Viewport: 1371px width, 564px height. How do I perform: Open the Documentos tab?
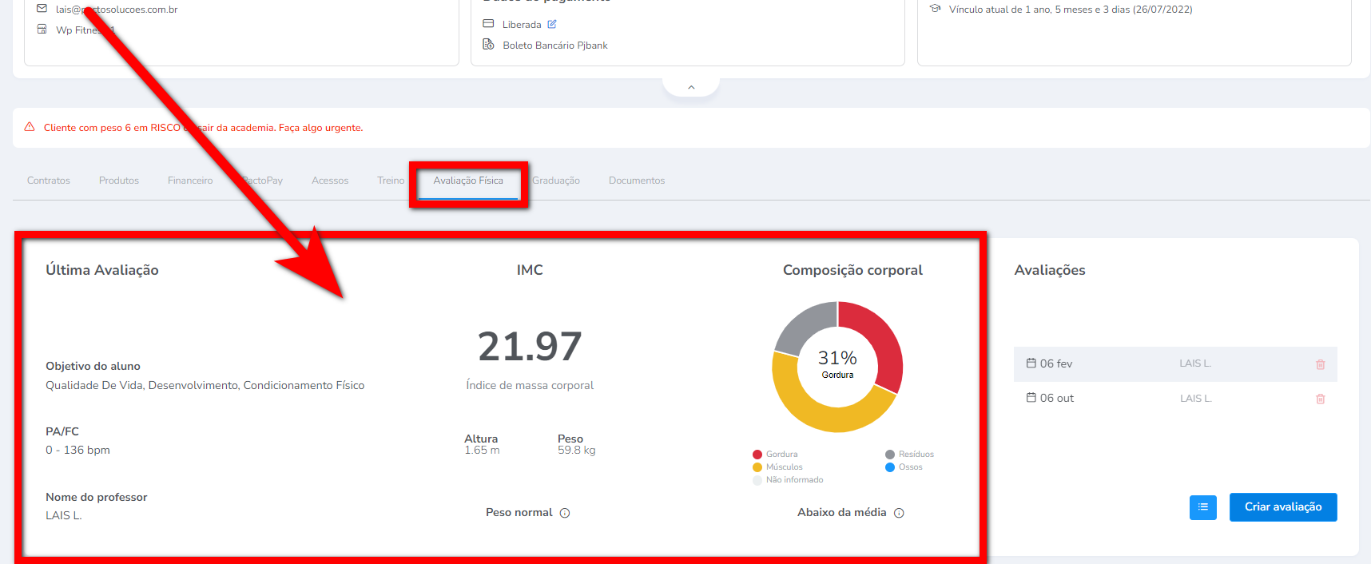tap(637, 181)
